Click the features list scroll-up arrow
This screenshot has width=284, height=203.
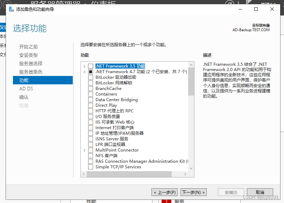point(191,65)
